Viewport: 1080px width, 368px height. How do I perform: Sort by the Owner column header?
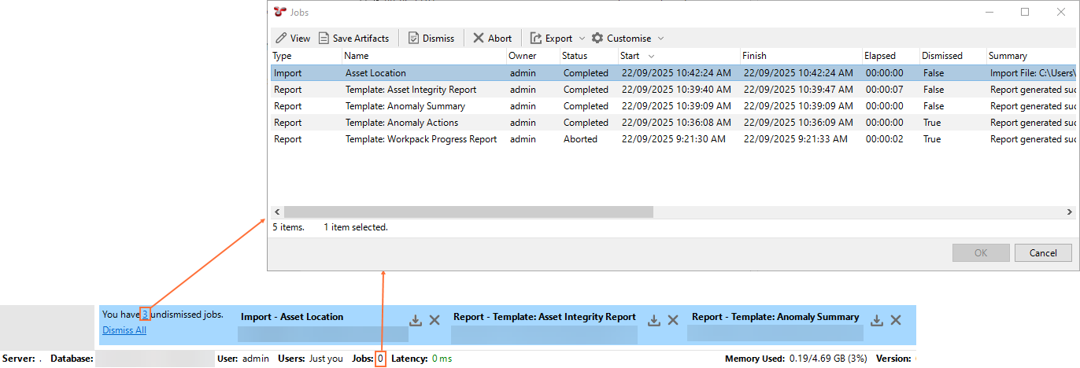coord(532,56)
